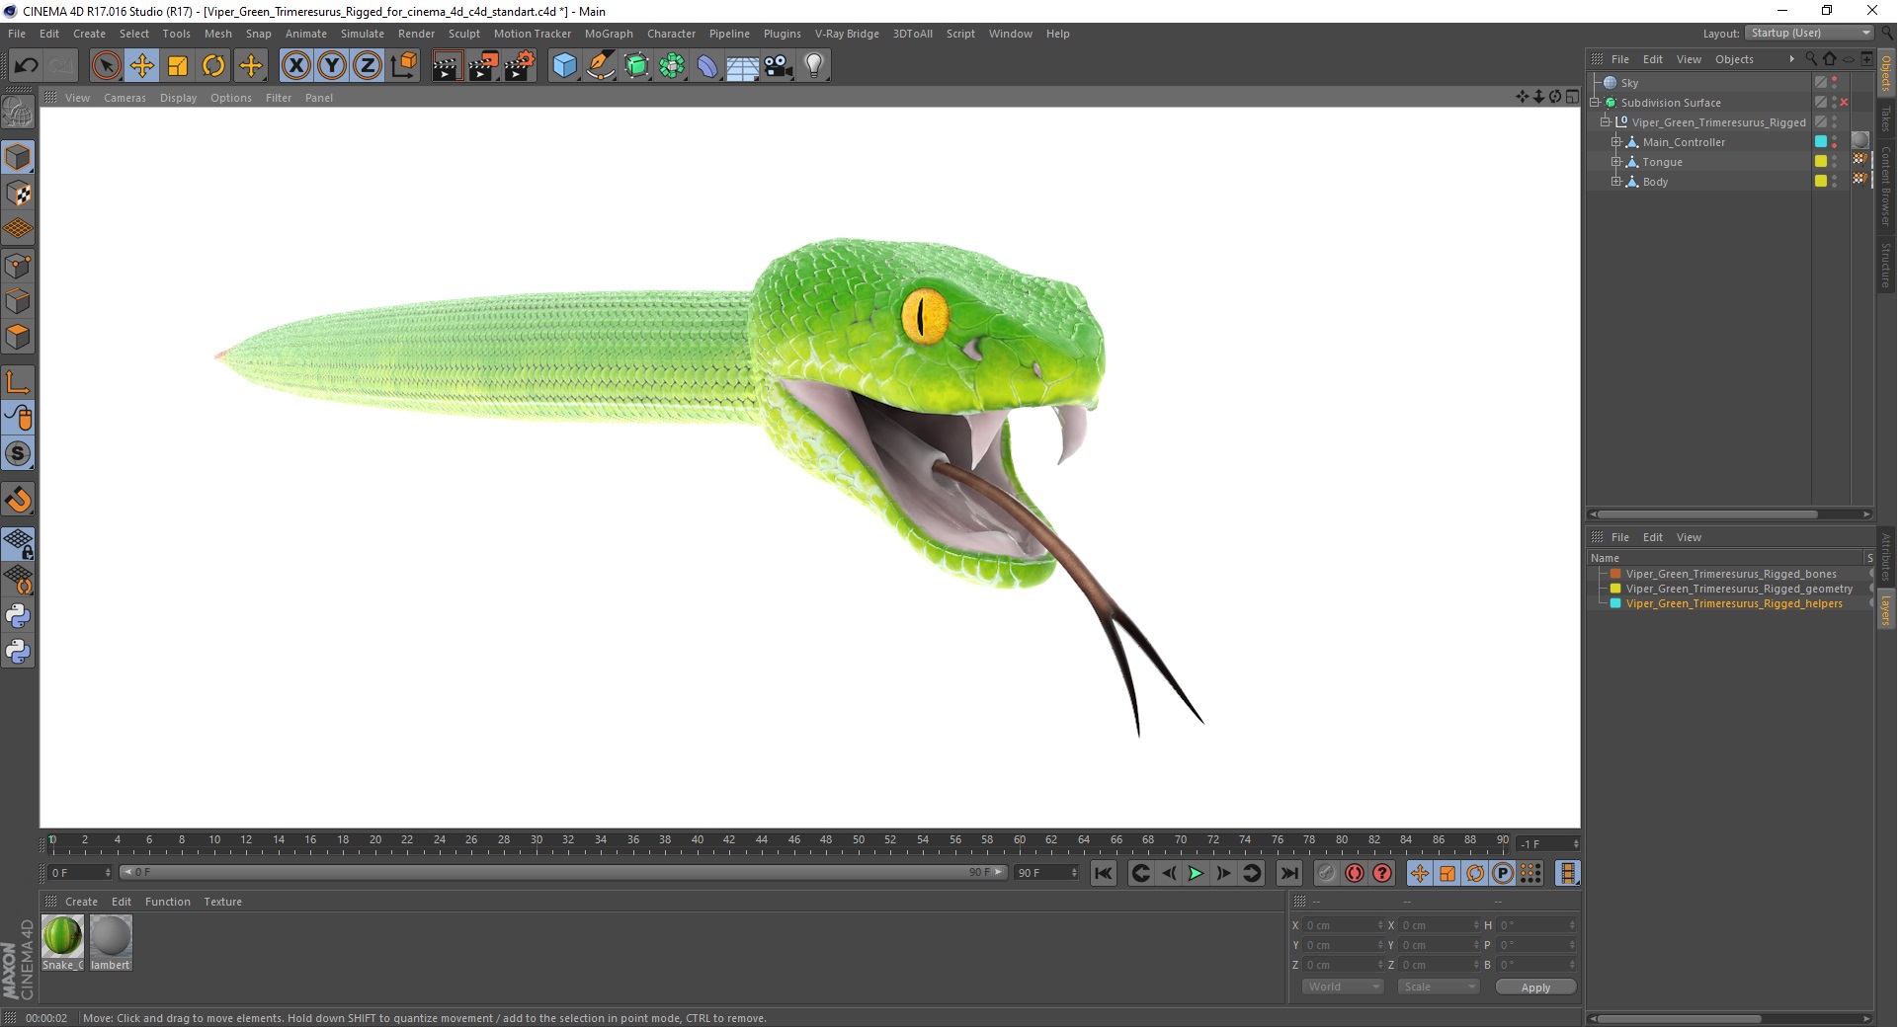Add a Cube primitive object
The image size is (1901, 1027).
pos(564,66)
